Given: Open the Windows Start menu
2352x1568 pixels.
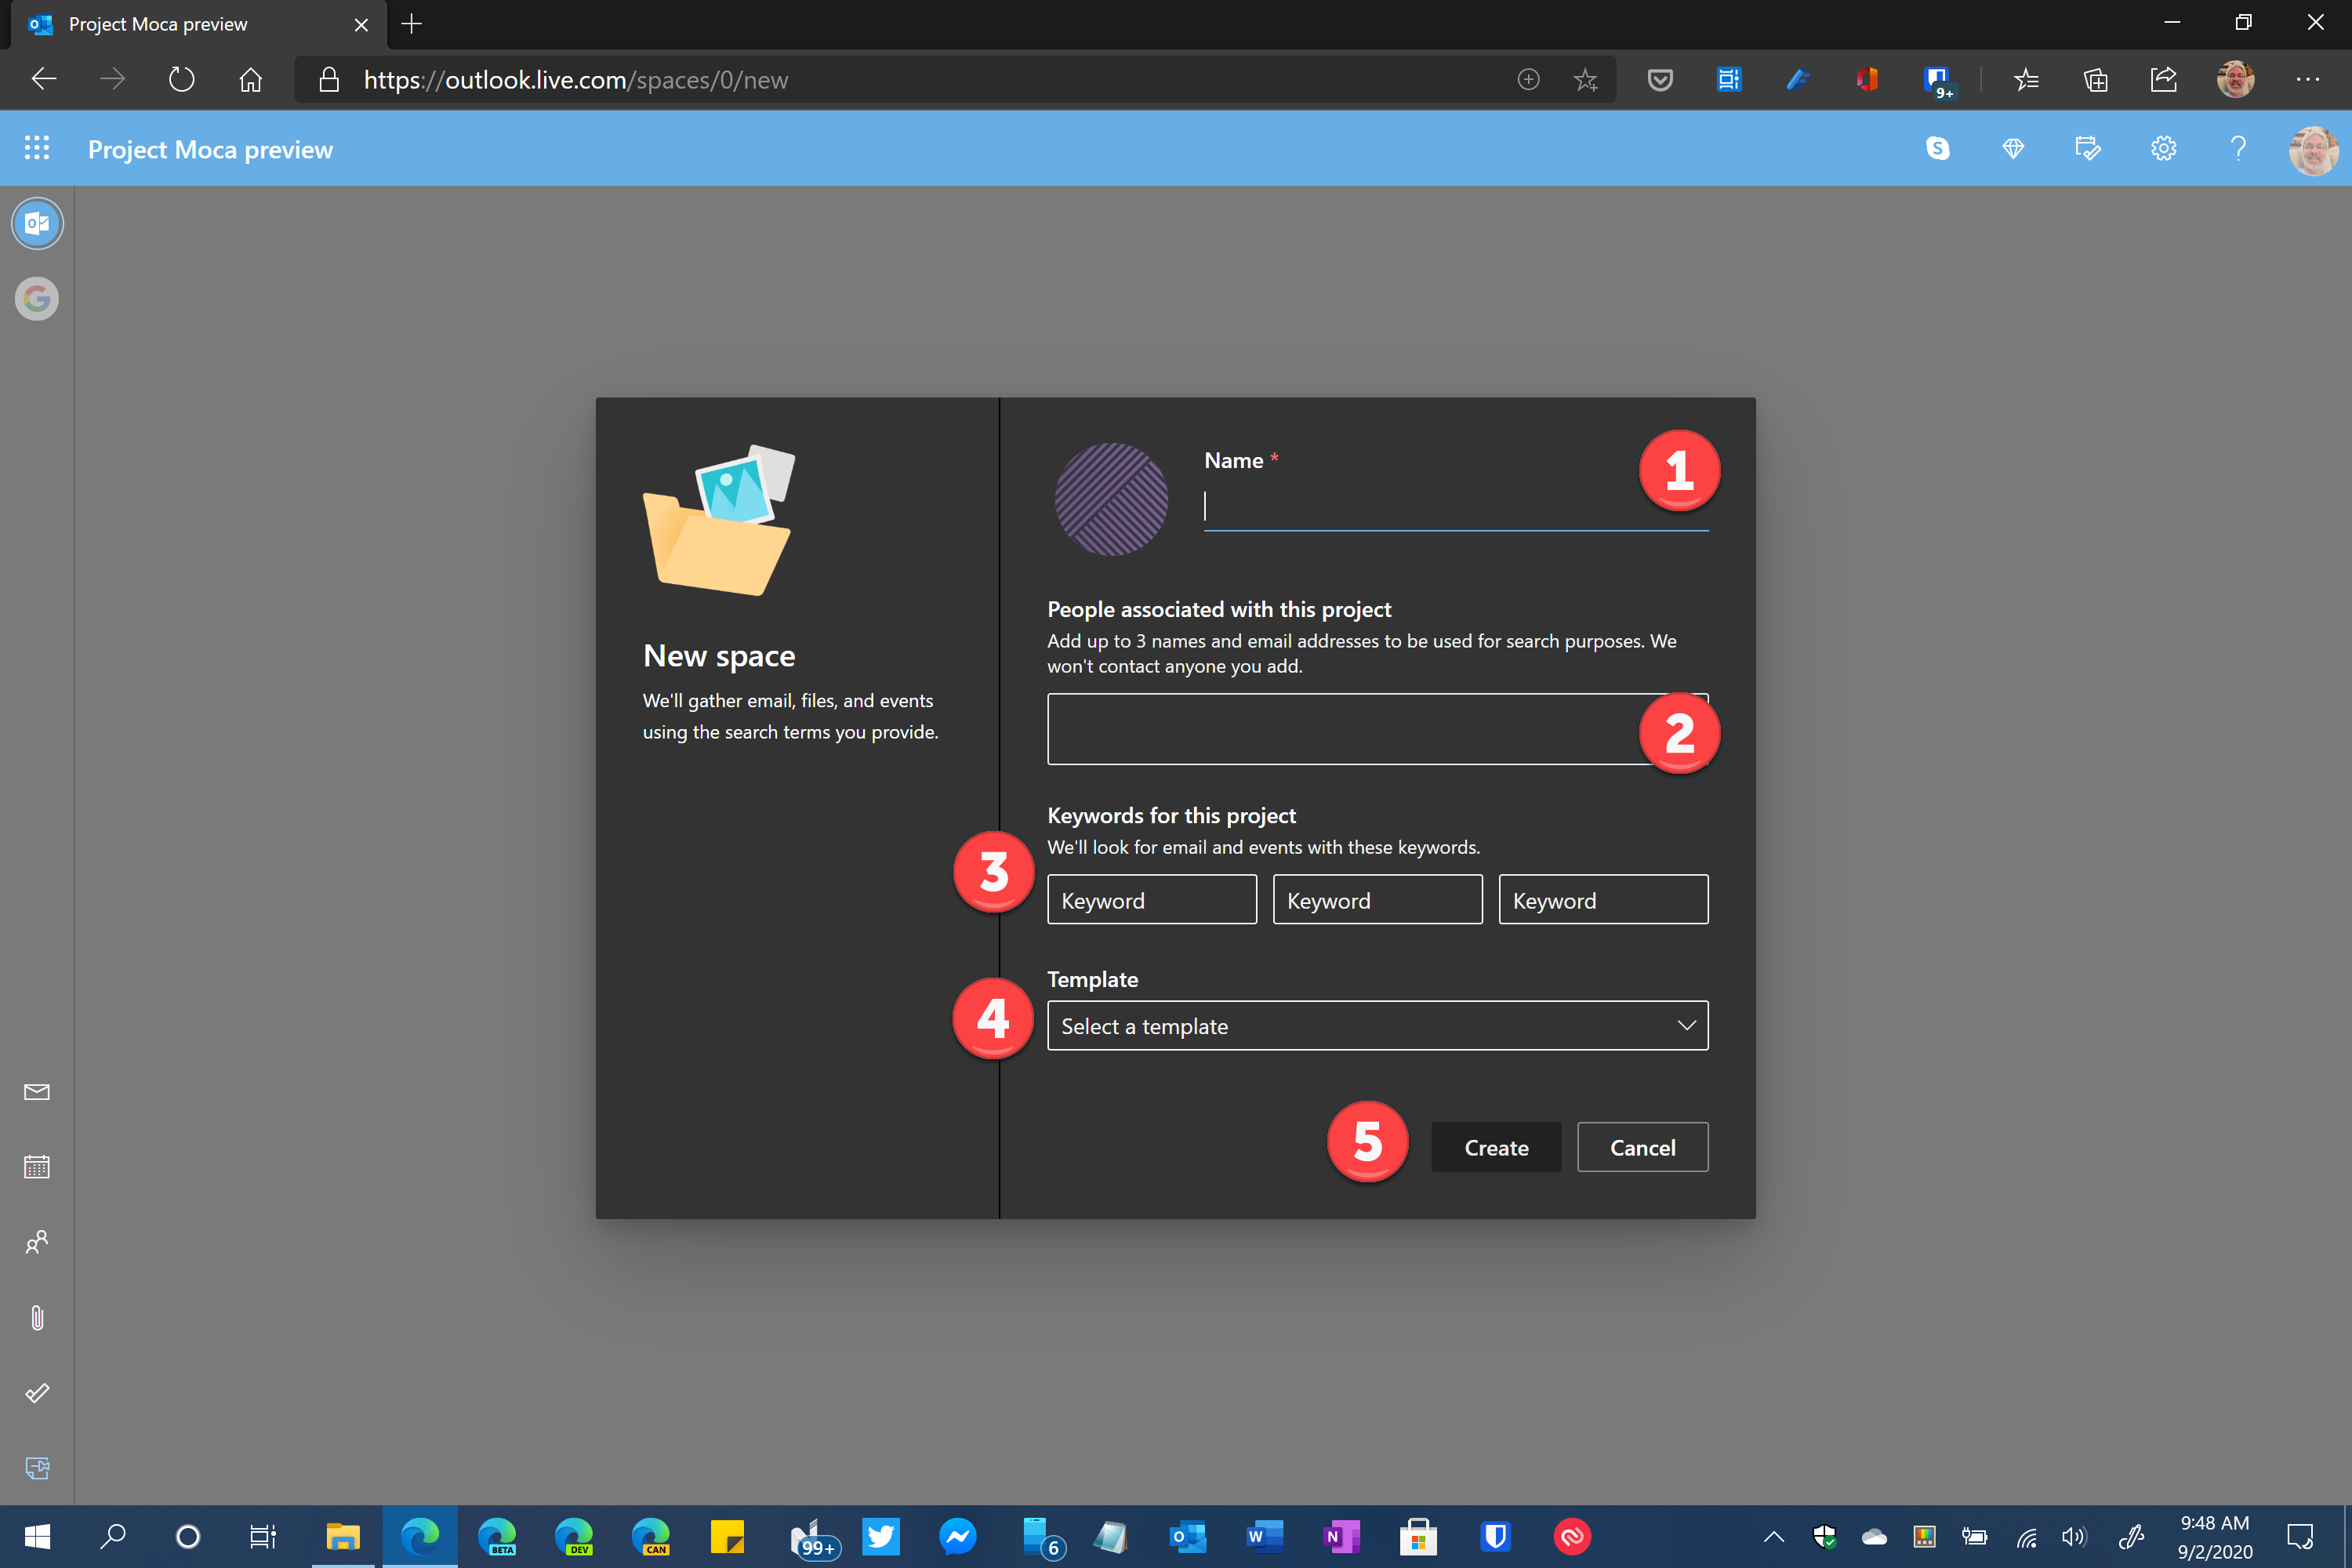Looking at the screenshot, I should (37, 1537).
